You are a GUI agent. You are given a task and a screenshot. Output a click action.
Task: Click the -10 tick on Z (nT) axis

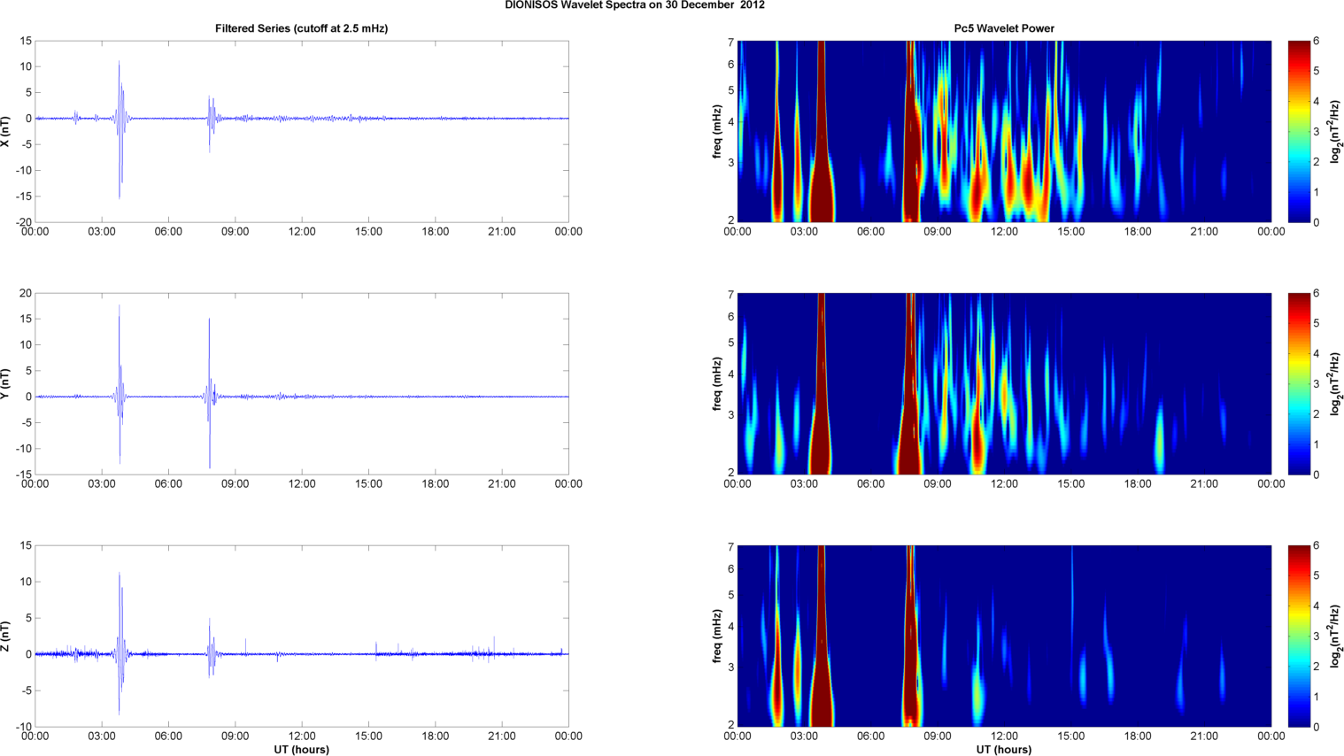23,727
